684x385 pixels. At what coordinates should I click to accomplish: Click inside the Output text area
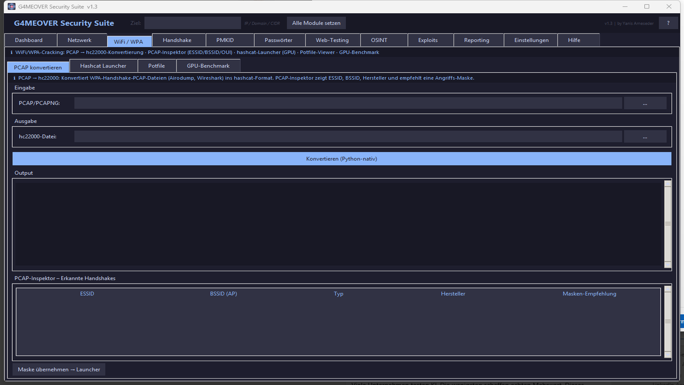tap(338, 225)
